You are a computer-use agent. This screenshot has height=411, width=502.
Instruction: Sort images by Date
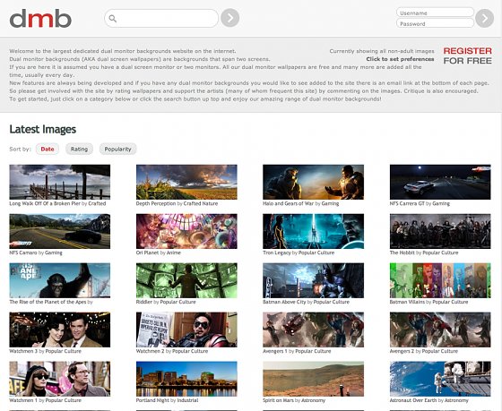48,149
